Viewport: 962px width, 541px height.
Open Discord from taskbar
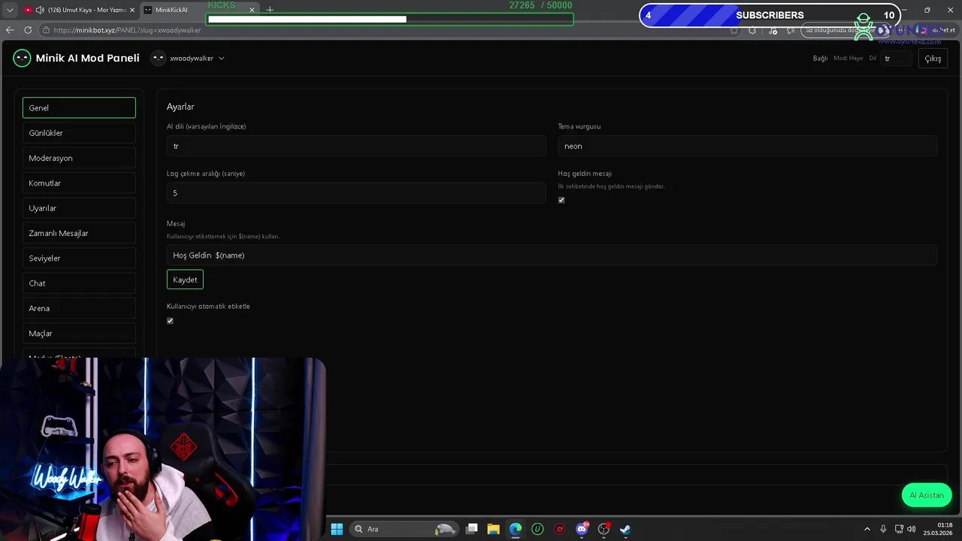click(582, 529)
